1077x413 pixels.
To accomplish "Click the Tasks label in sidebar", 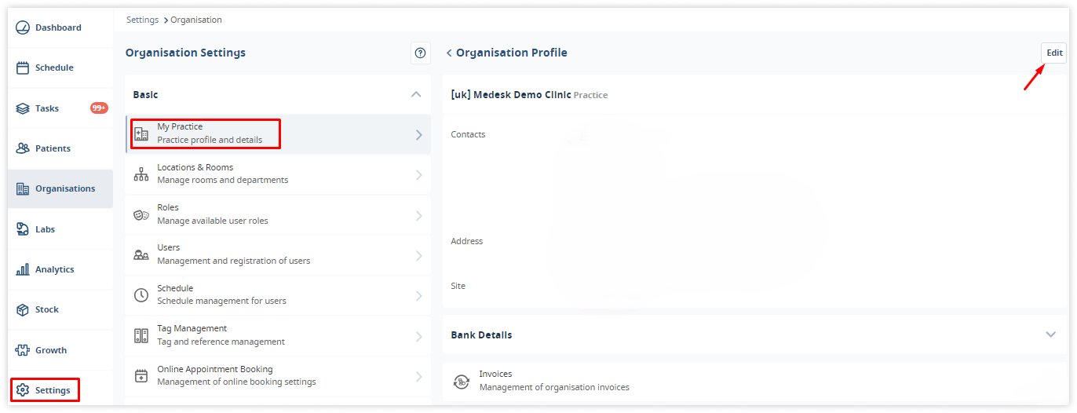I will [47, 108].
